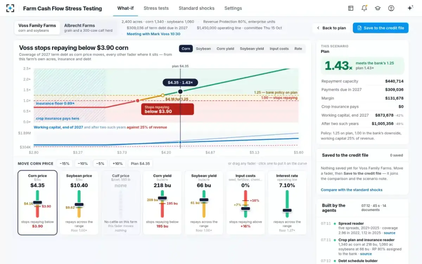Click the yellow $4.16 point on curve
Screen dimensions: 422x264
tap(162, 95)
